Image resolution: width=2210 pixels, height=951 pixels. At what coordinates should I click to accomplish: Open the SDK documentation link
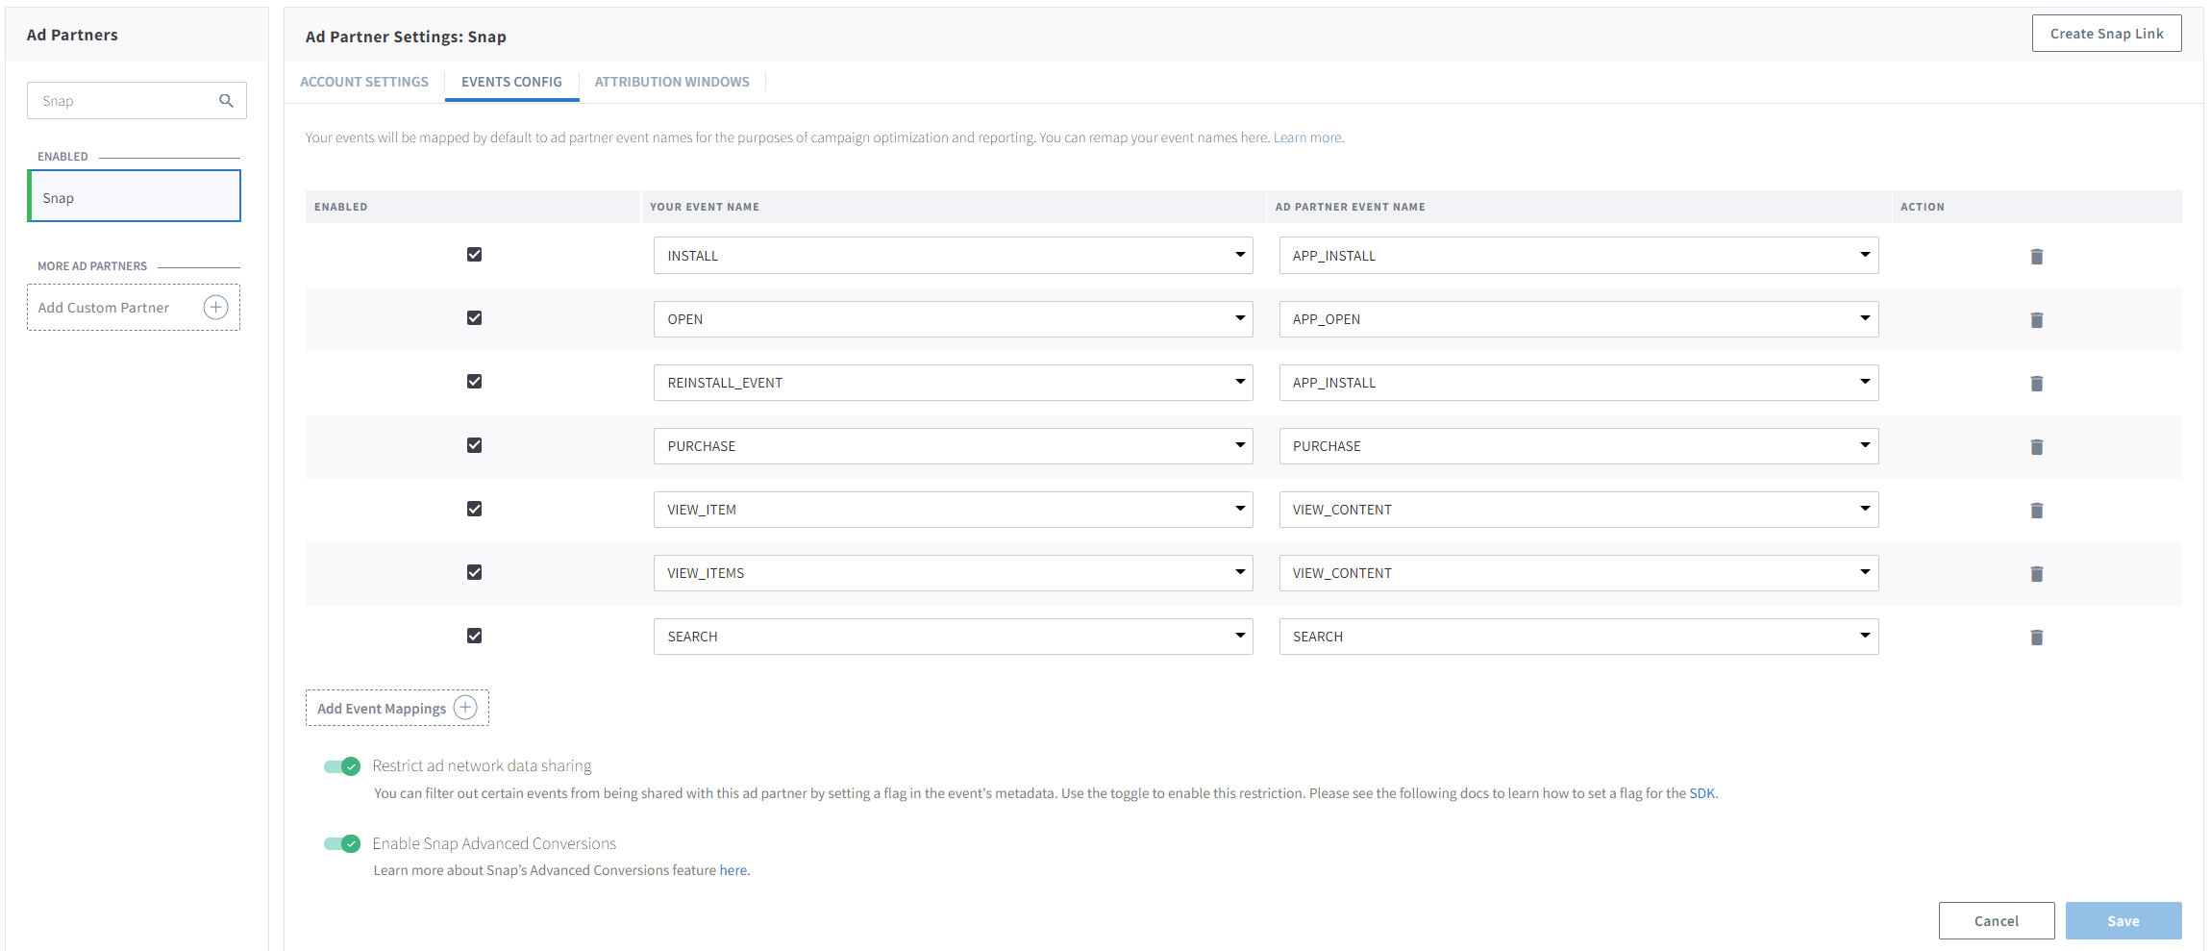(1701, 793)
